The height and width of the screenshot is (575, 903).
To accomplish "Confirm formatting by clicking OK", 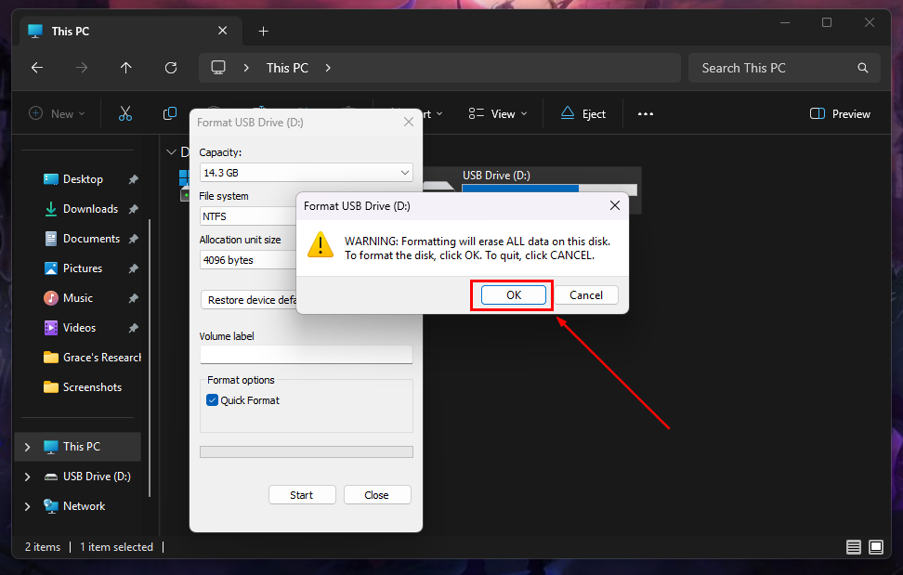I will pyautogui.click(x=513, y=295).
